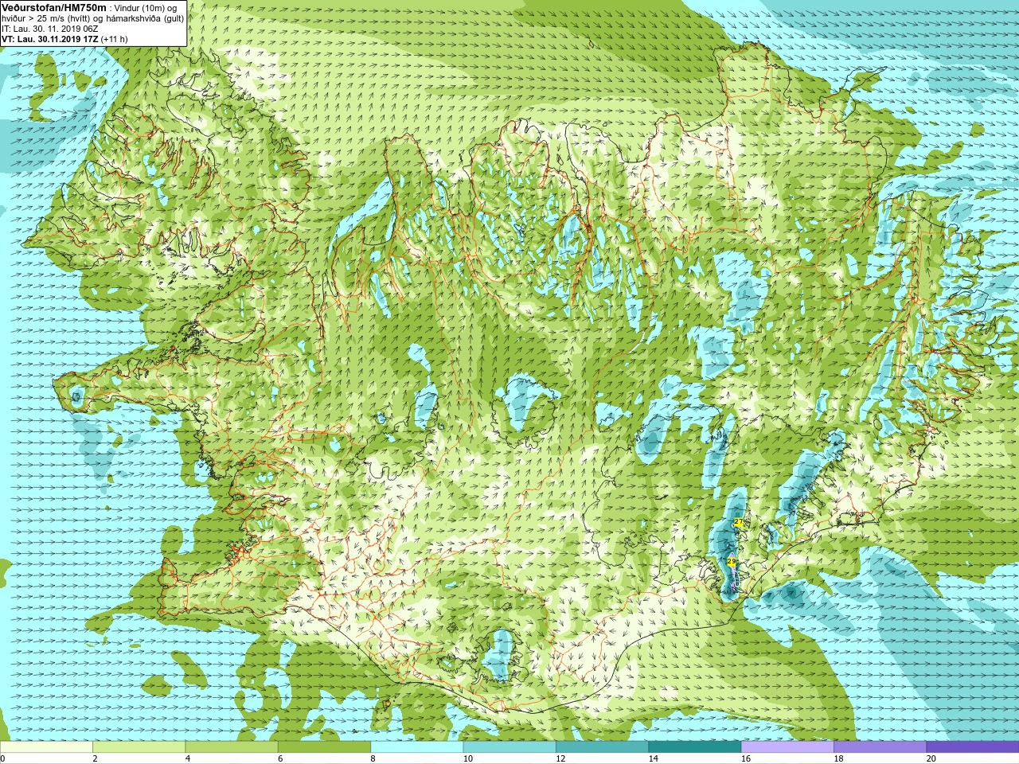Screen dimensions: 1019x764
Task: Select the green 4–6 m/s legend swatch
Action: (x=232, y=747)
